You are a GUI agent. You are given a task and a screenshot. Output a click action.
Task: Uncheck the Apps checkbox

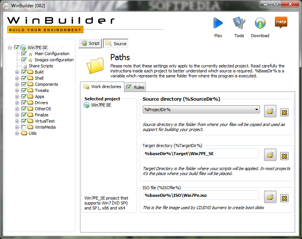[x=24, y=97]
